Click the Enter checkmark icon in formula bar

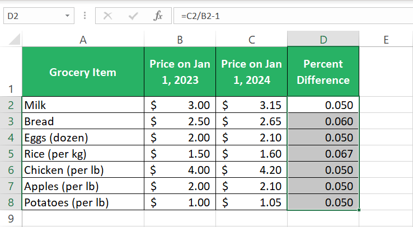133,16
